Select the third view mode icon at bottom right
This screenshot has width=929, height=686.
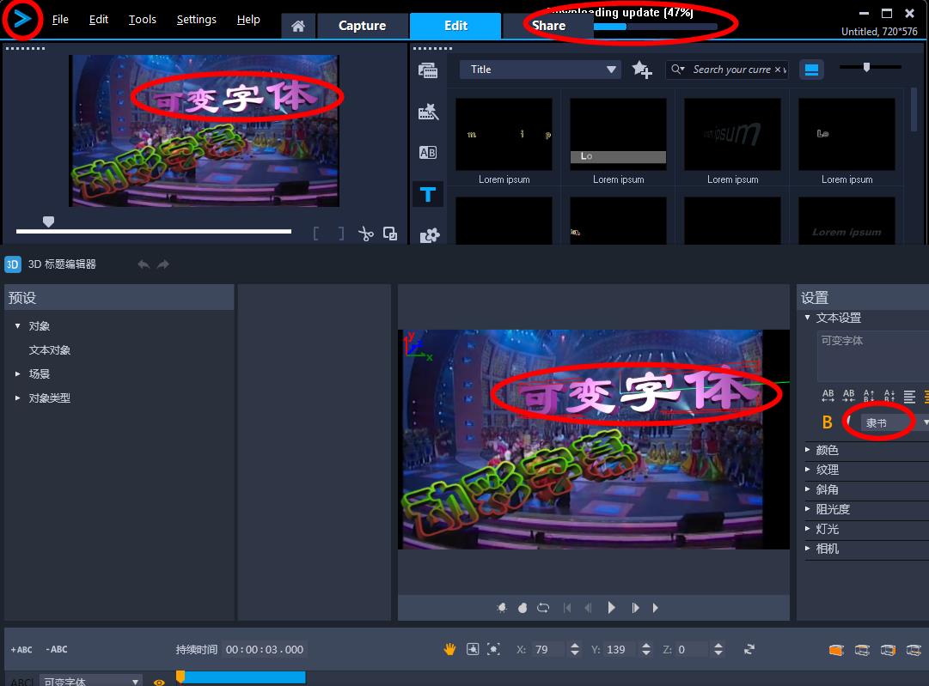888,651
